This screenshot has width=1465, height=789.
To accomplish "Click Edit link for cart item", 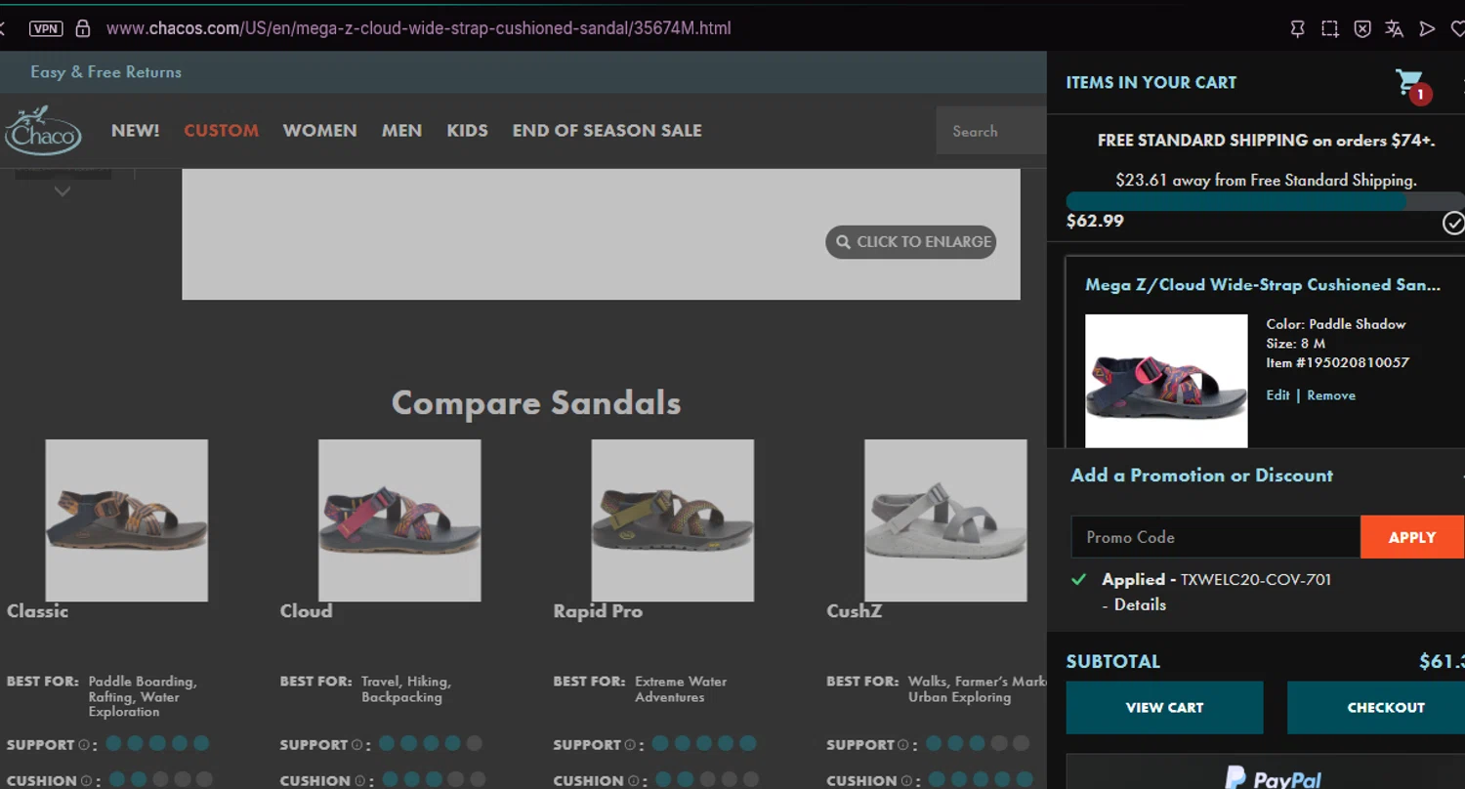I will click(x=1277, y=395).
